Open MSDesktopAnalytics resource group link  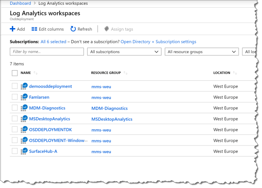[x=112, y=119]
